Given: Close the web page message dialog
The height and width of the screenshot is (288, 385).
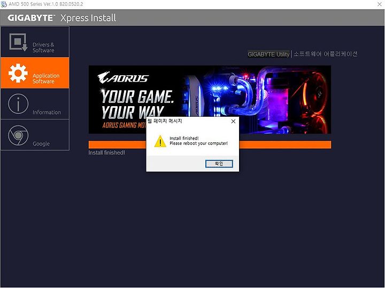Looking at the screenshot, I should [x=233, y=121].
